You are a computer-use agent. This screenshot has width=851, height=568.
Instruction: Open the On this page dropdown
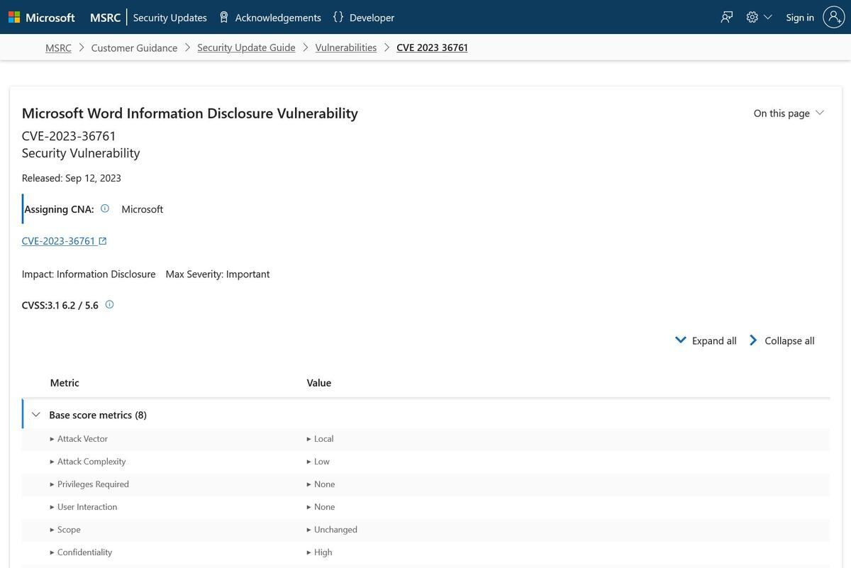tap(789, 113)
